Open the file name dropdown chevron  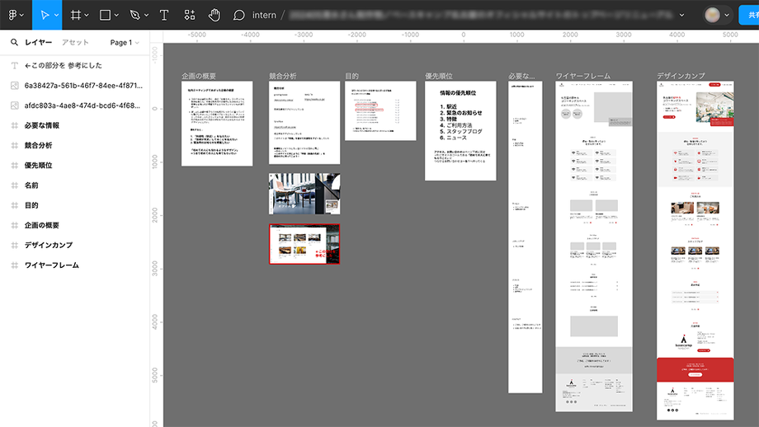click(x=681, y=15)
